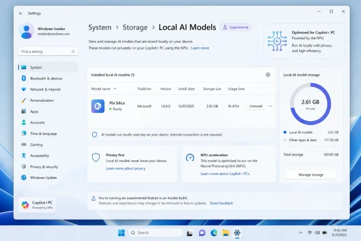Click the Find a setting search field

pos(48,51)
